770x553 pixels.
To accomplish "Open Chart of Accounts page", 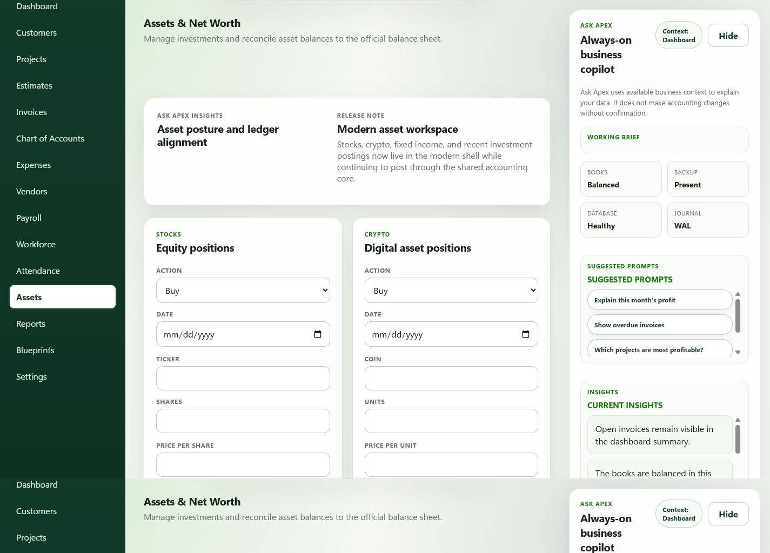I will coord(63,138).
